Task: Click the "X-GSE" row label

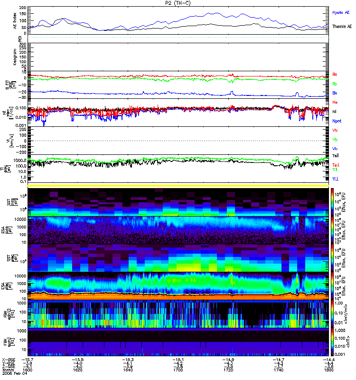Action: [x=9, y=360]
